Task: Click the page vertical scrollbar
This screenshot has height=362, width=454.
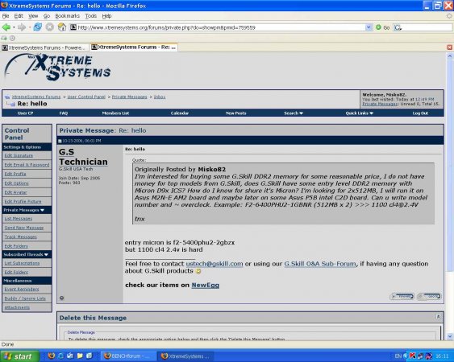Action: (x=450, y=196)
